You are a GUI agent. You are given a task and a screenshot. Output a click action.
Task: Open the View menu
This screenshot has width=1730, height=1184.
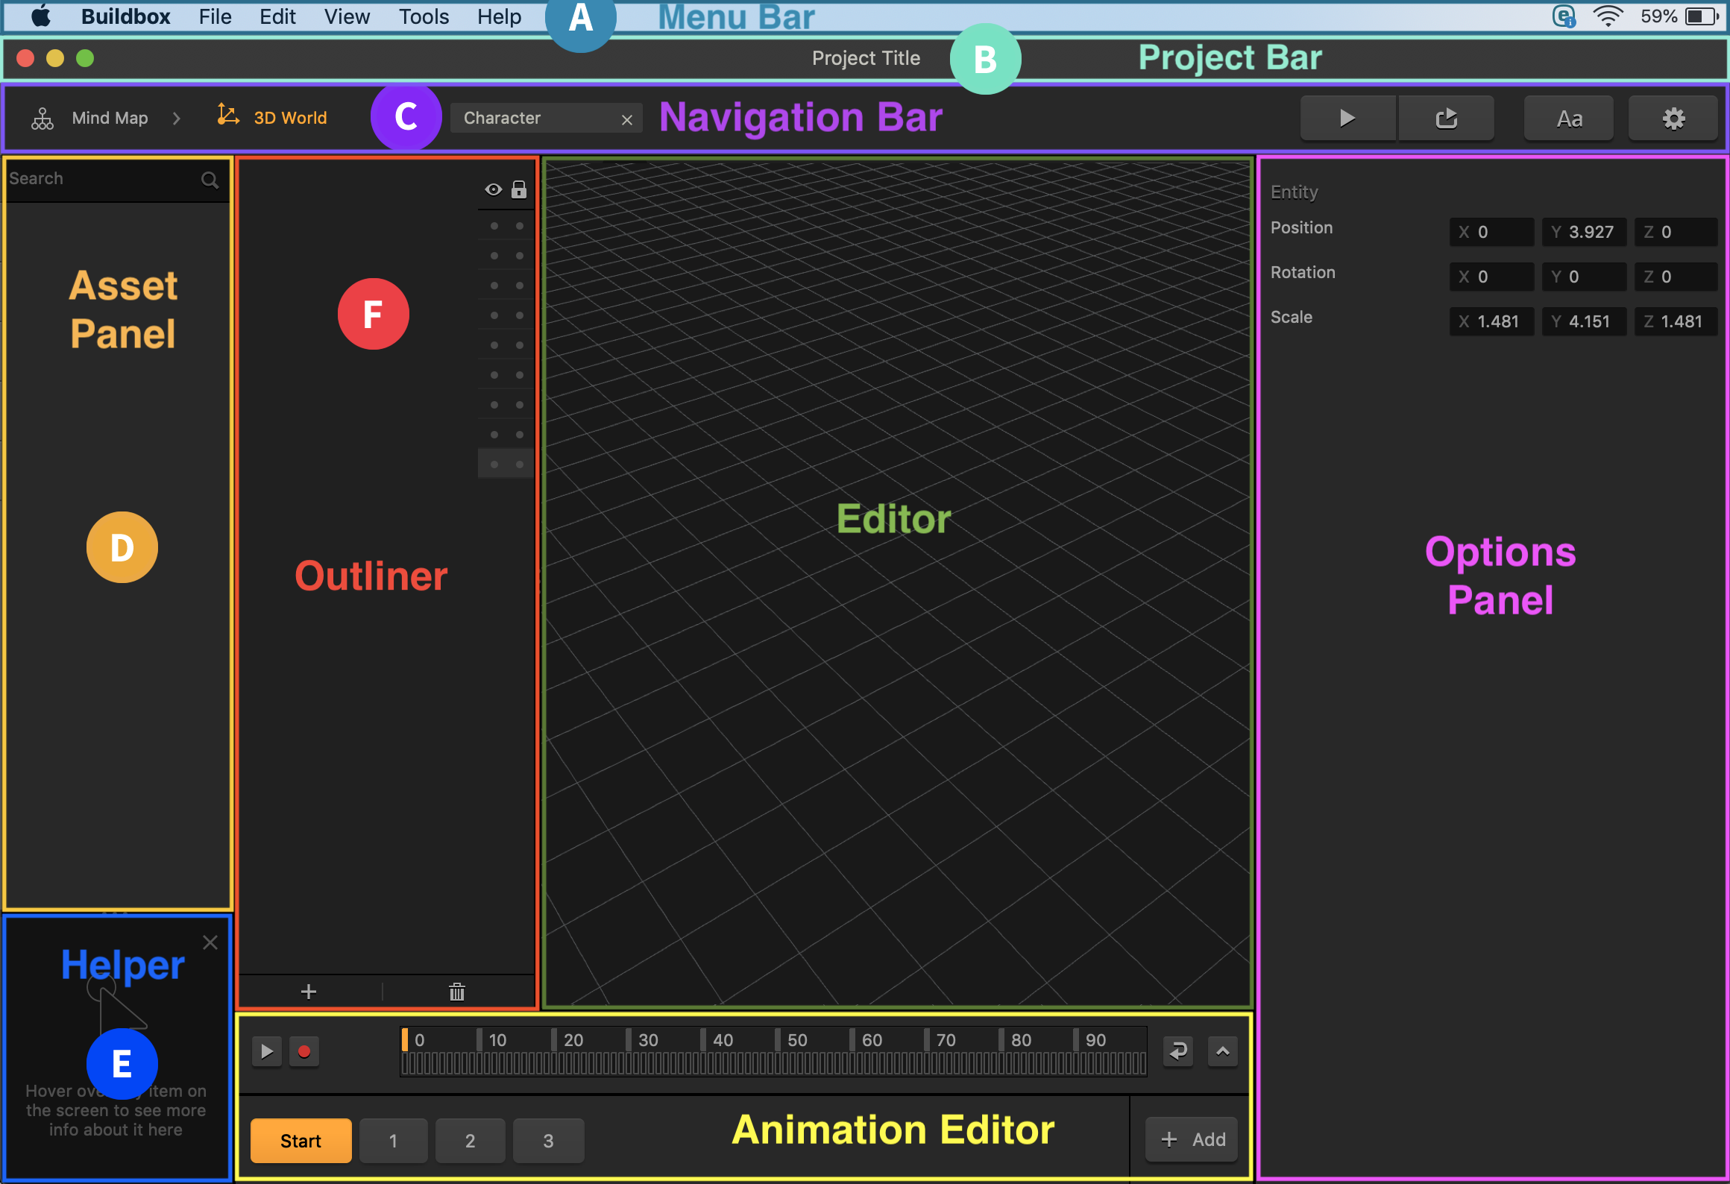[x=347, y=16]
